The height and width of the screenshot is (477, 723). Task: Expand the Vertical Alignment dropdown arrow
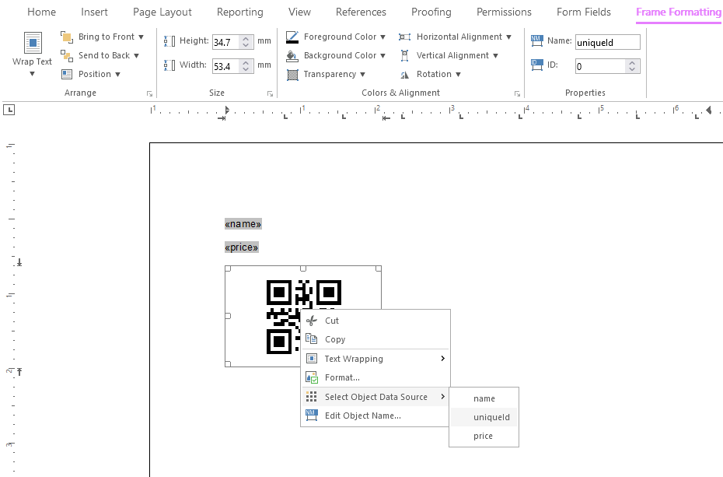[495, 56]
